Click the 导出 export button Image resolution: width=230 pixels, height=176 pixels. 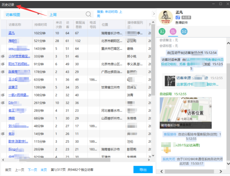click(x=143, y=170)
